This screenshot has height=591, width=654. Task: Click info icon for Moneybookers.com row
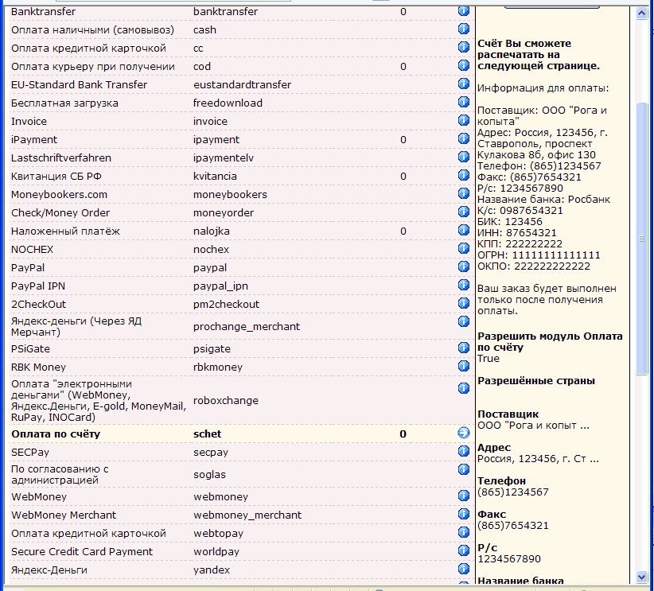point(463,193)
